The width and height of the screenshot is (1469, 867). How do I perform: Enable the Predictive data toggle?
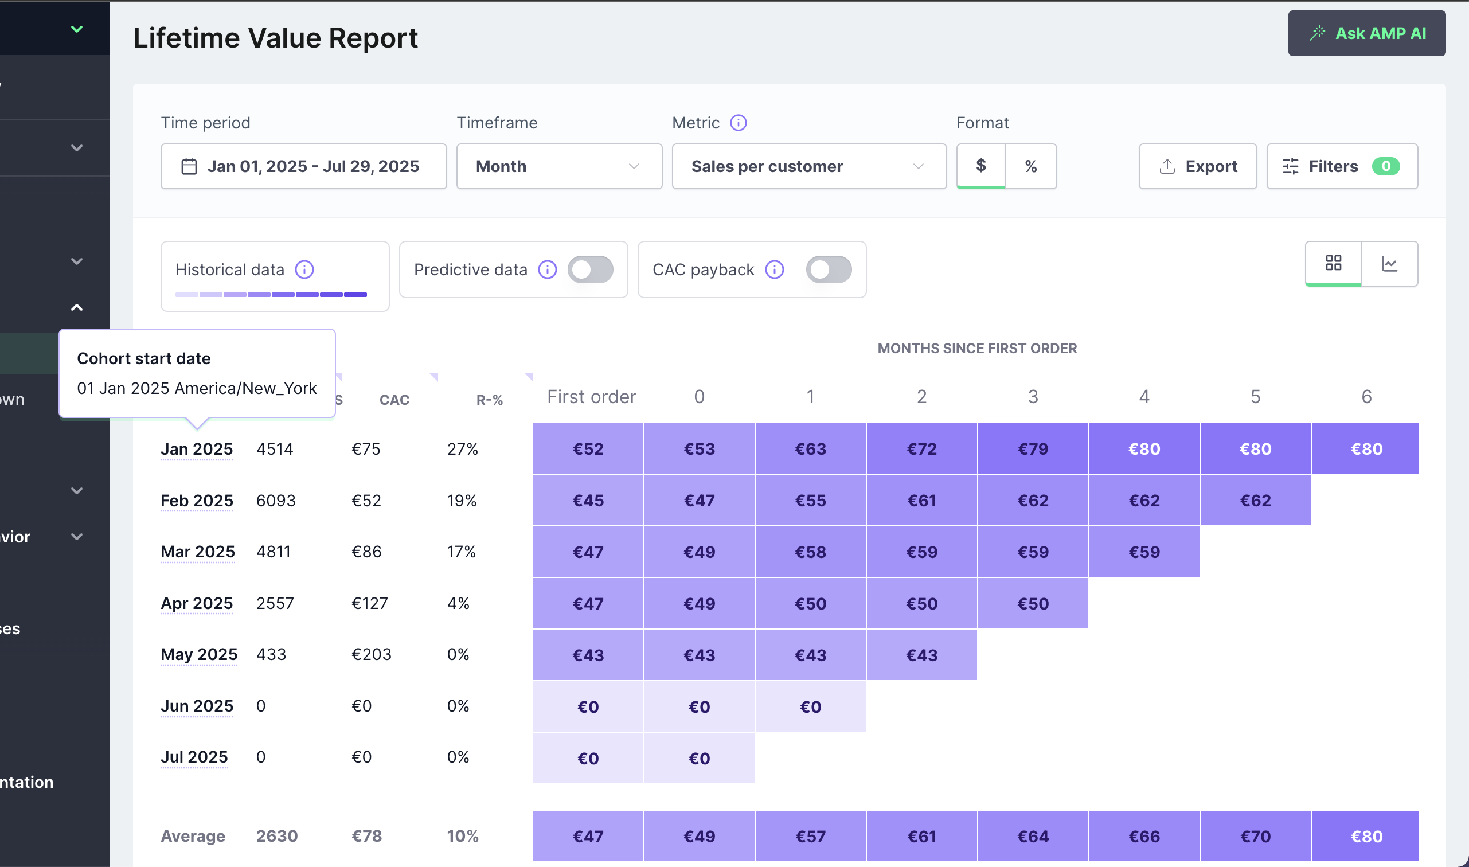coord(590,270)
